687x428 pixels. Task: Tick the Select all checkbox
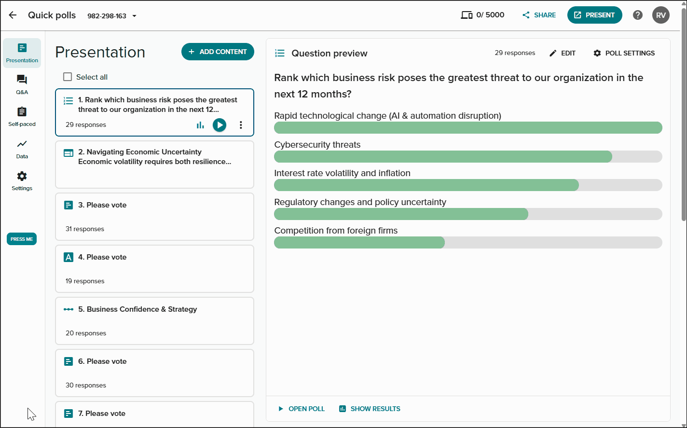(x=68, y=77)
